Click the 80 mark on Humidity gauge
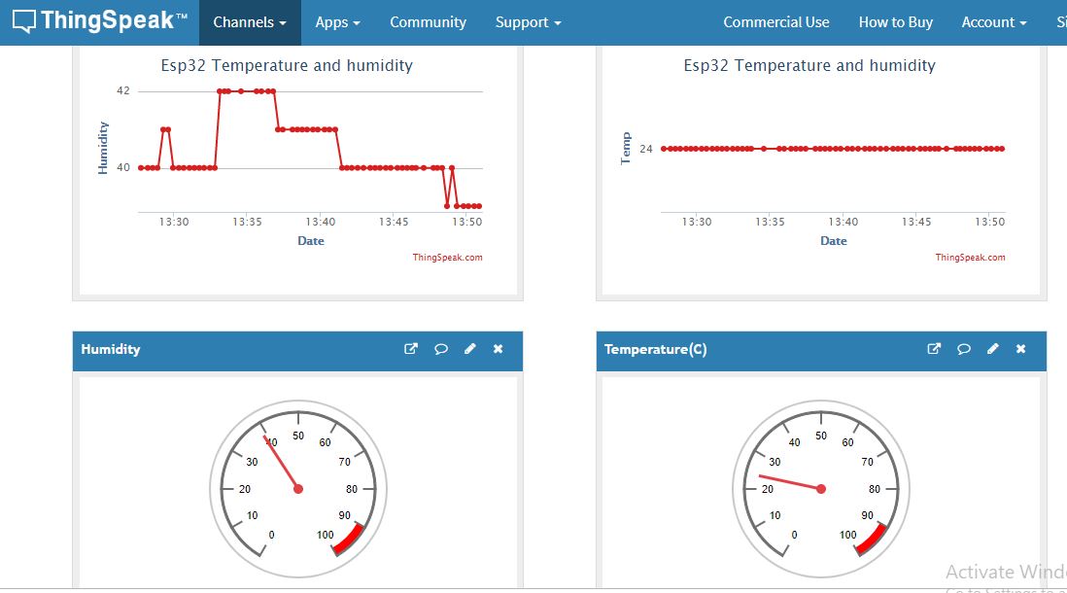 (351, 489)
